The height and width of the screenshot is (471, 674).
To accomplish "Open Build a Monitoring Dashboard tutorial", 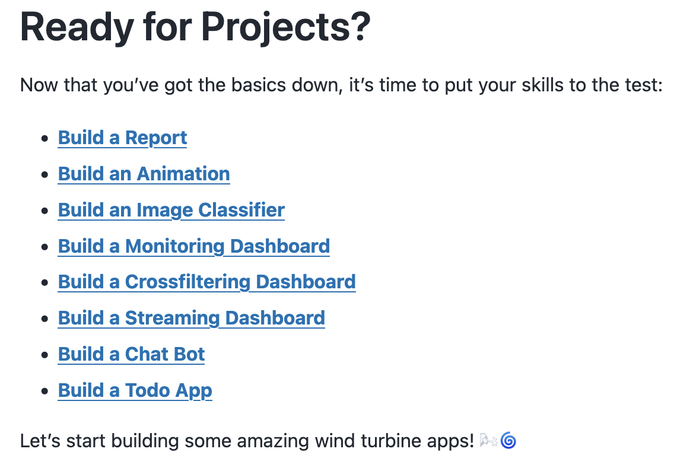I will 193,246.
